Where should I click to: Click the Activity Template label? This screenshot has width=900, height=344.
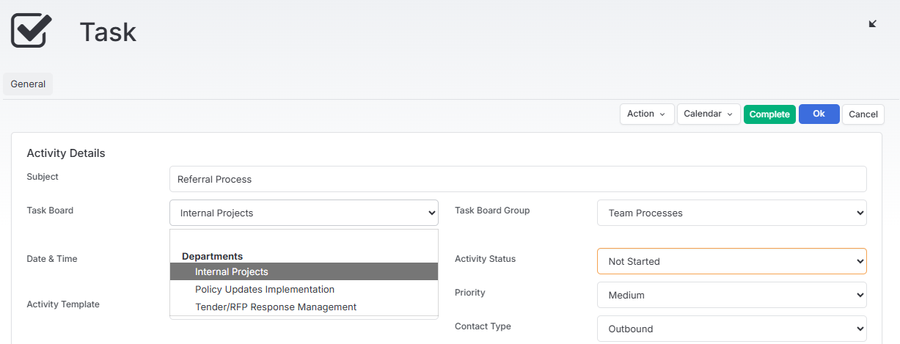(63, 304)
